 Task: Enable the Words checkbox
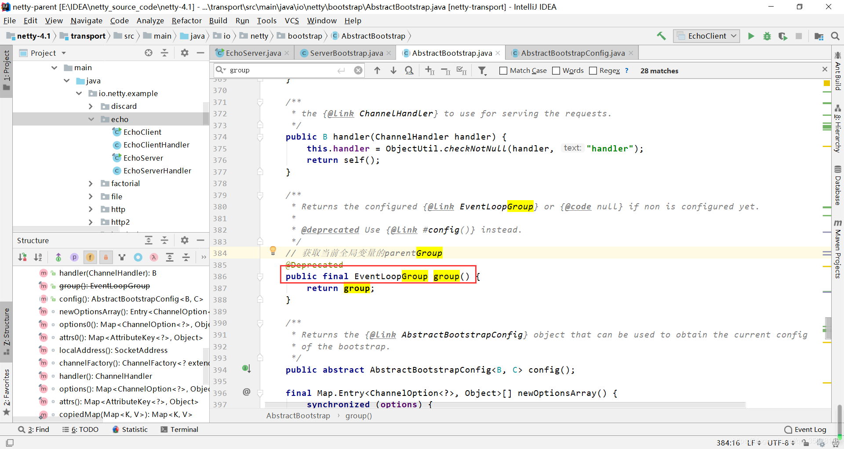pyautogui.click(x=556, y=71)
